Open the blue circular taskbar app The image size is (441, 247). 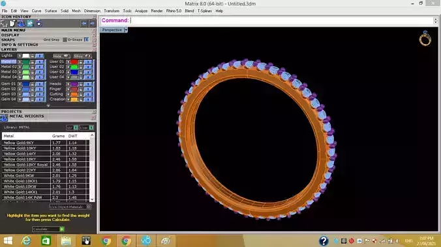(x=146, y=241)
